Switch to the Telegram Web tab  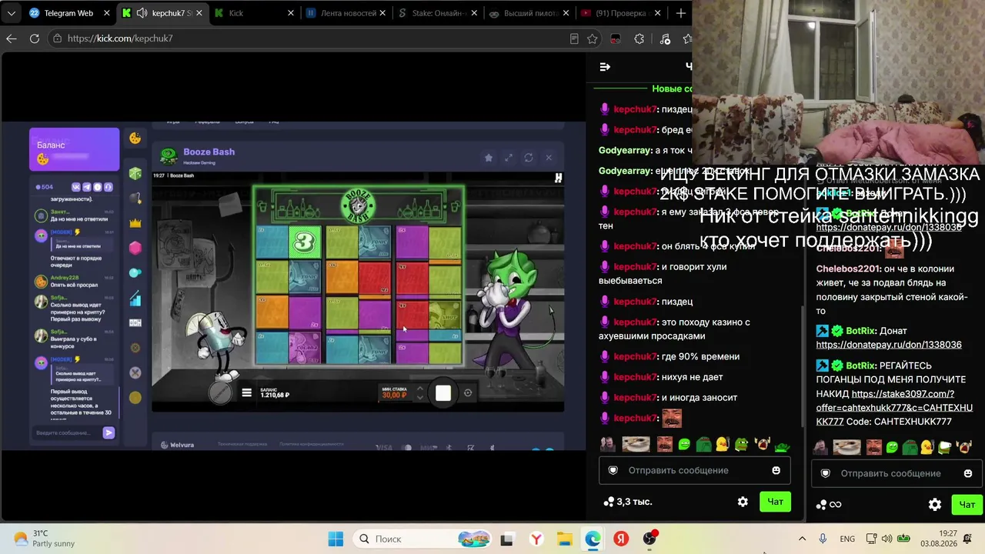click(69, 13)
